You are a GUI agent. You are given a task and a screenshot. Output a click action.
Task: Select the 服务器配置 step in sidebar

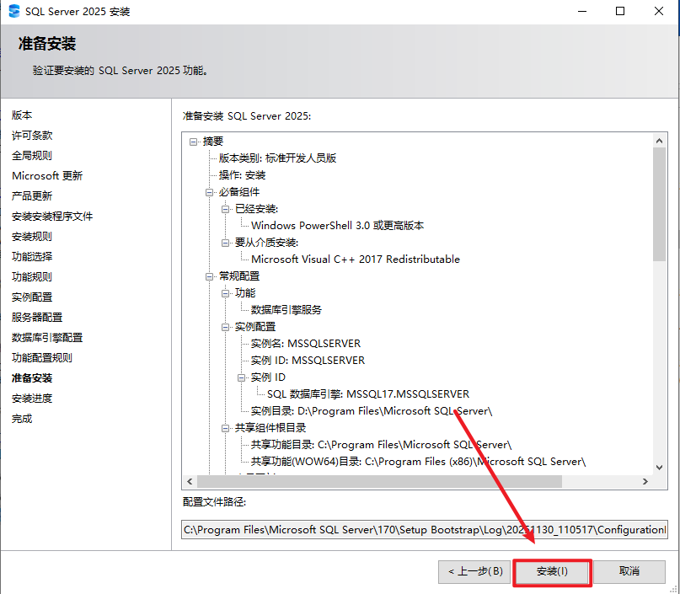[x=37, y=318]
